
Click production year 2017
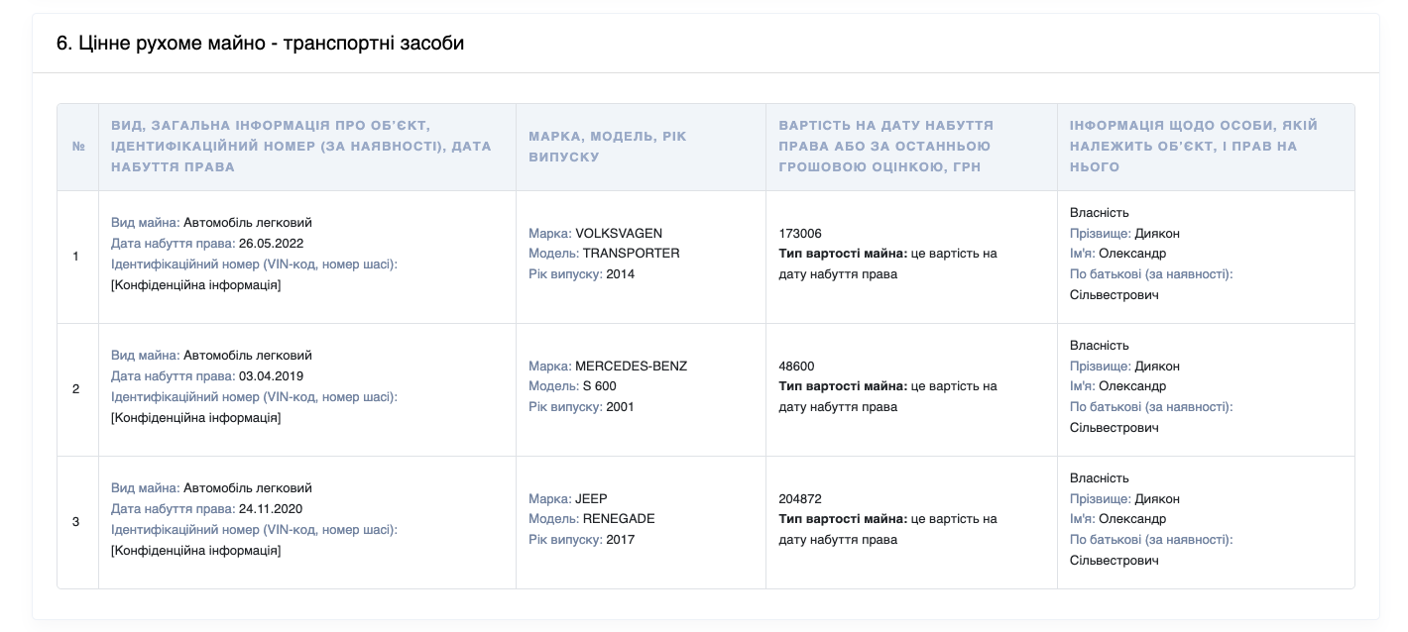(x=621, y=540)
